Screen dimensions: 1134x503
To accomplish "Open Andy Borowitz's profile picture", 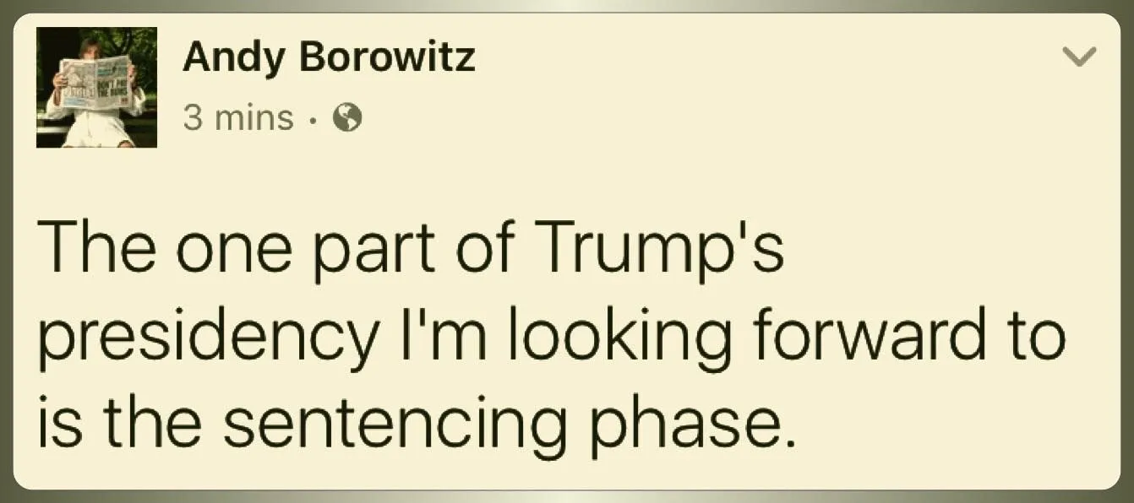I will click(96, 88).
